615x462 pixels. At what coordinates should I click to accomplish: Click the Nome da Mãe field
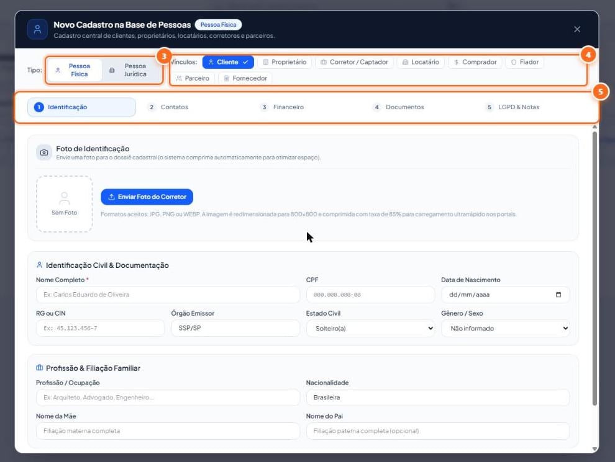point(168,430)
